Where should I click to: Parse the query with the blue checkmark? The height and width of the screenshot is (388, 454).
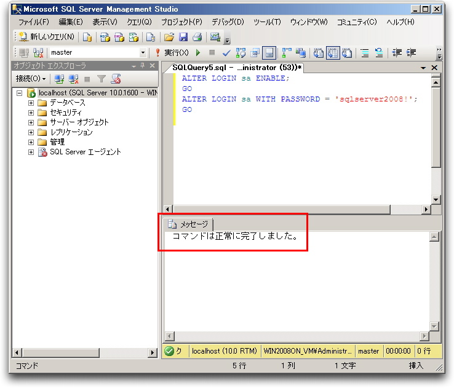click(x=226, y=53)
